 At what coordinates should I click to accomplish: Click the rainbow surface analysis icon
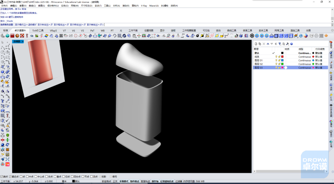point(46,36)
